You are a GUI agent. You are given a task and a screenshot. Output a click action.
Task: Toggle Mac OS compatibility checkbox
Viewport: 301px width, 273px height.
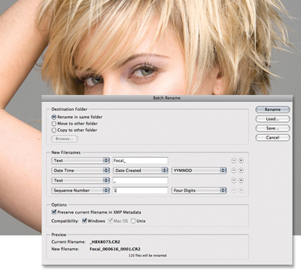[110, 221]
